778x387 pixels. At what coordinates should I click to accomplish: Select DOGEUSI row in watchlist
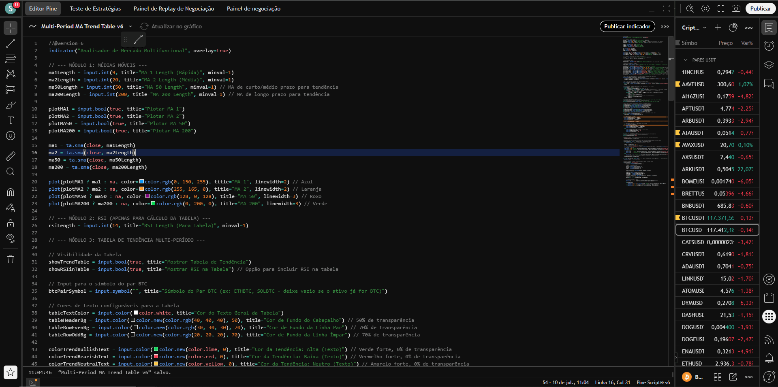coord(716,339)
